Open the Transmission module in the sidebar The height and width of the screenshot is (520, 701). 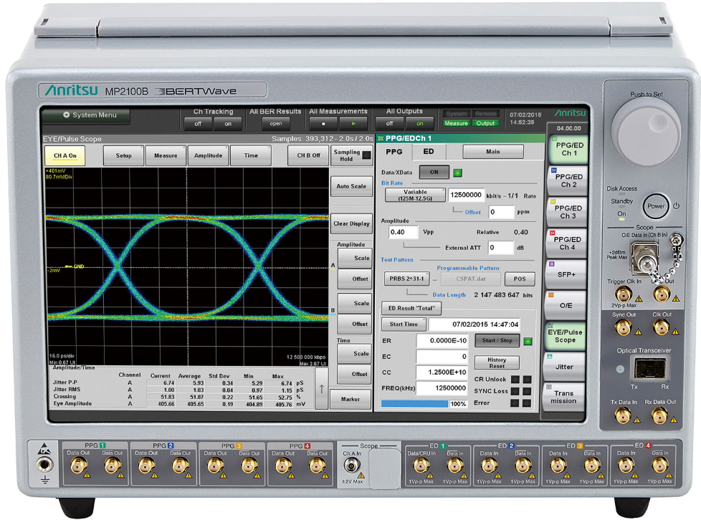coord(564,397)
